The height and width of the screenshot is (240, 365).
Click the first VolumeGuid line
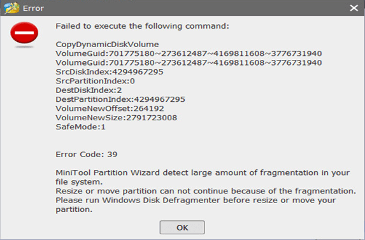pos(189,53)
